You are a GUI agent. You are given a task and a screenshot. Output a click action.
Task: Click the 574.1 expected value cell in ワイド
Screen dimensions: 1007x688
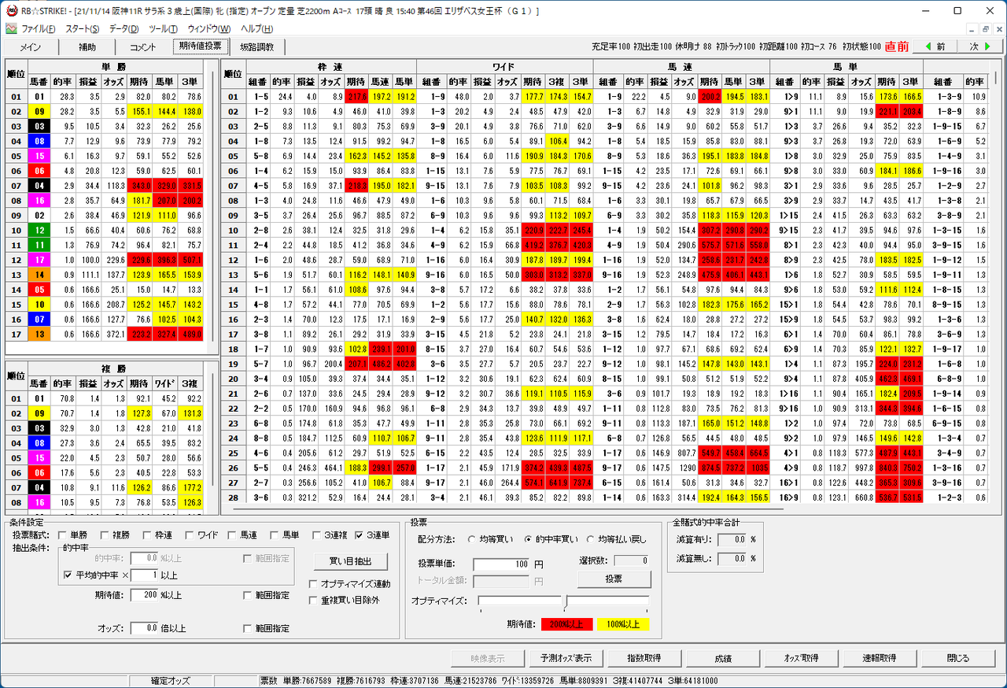[x=535, y=482]
